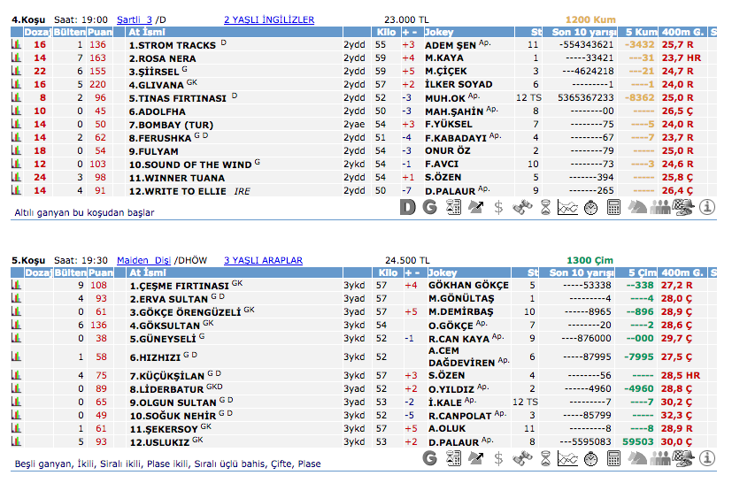Open the 3 YAŞLI ARAPLAR link
Viewport: 732px width, 483px height.
(x=263, y=260)
